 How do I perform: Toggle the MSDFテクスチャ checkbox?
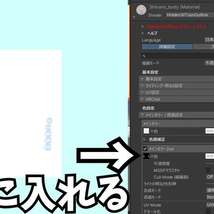point(208,170)
